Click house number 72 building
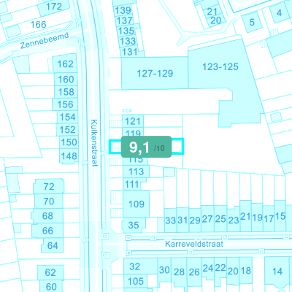This screenshot has width=292, height=292. click(x=49, y=187)
